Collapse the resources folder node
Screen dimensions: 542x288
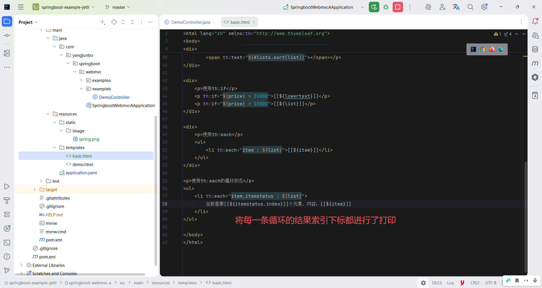coord(48,114)
